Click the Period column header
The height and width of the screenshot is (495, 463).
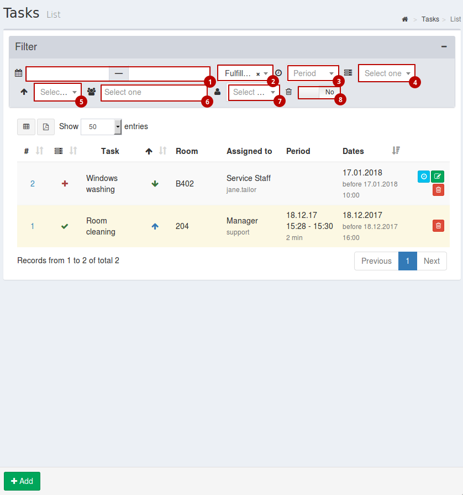pyautogui.click(x=298, y=151)
